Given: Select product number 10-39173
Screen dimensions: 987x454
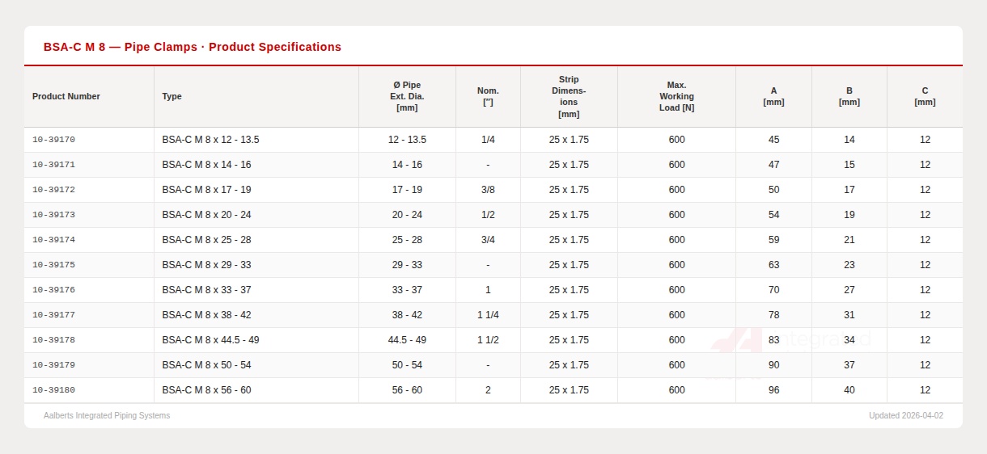Looking at the screenshot, I should pyautogui.click(x=53, y=215).
